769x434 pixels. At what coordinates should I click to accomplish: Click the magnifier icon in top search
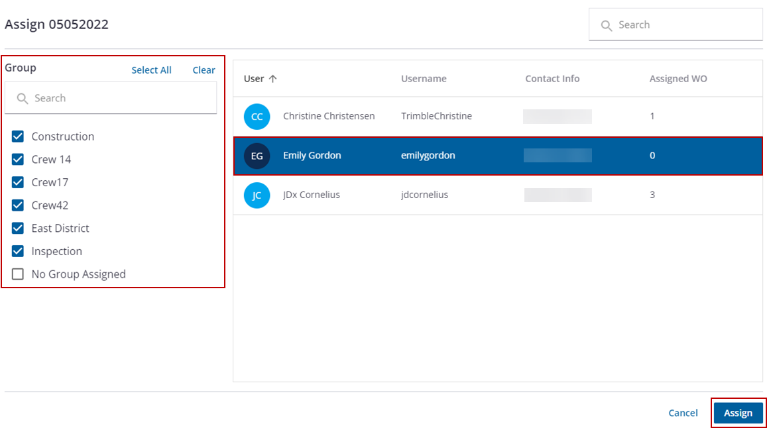pos(606,25)
